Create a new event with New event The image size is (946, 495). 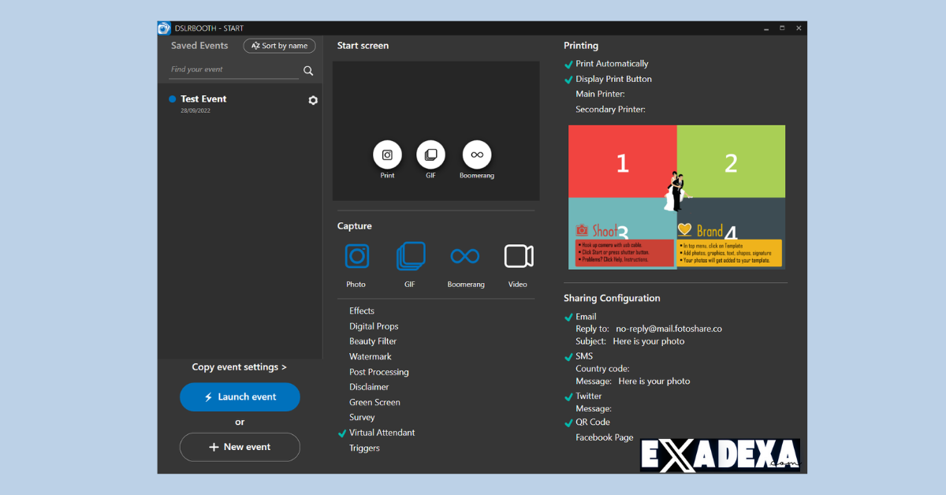click(240, 446)
